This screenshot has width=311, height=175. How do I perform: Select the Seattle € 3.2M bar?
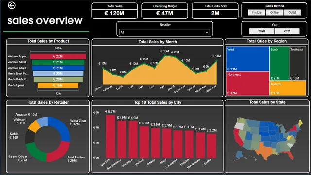[212, 146]
